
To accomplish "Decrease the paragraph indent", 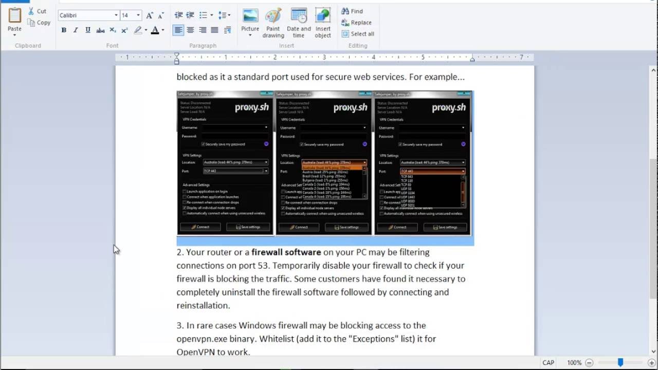I will 178,15.
